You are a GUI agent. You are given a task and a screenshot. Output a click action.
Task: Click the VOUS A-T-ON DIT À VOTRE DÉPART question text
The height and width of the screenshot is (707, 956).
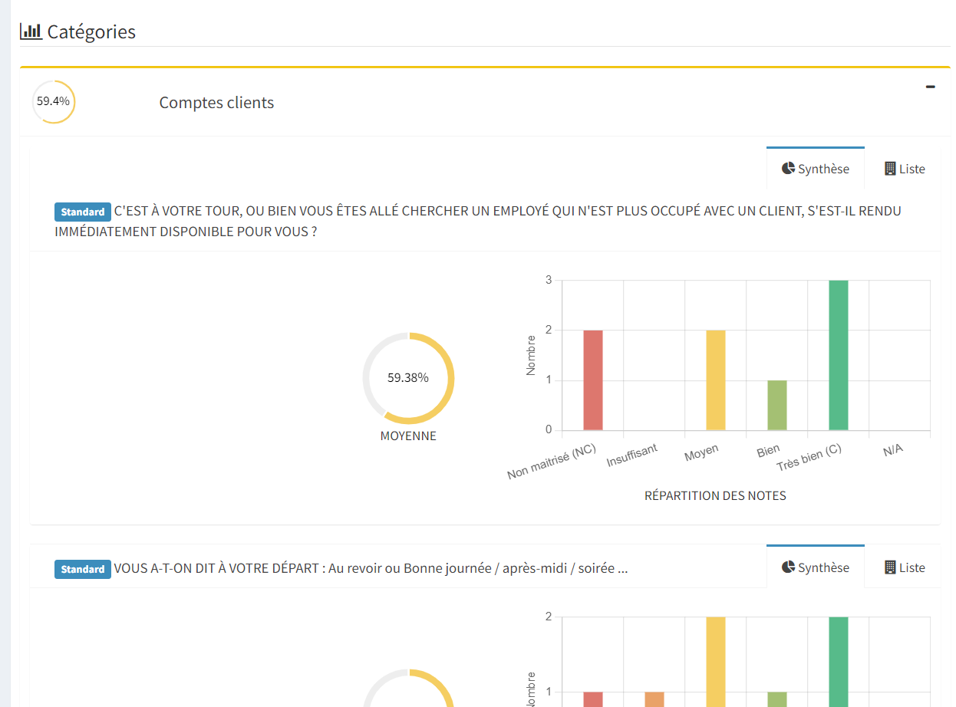371,569
